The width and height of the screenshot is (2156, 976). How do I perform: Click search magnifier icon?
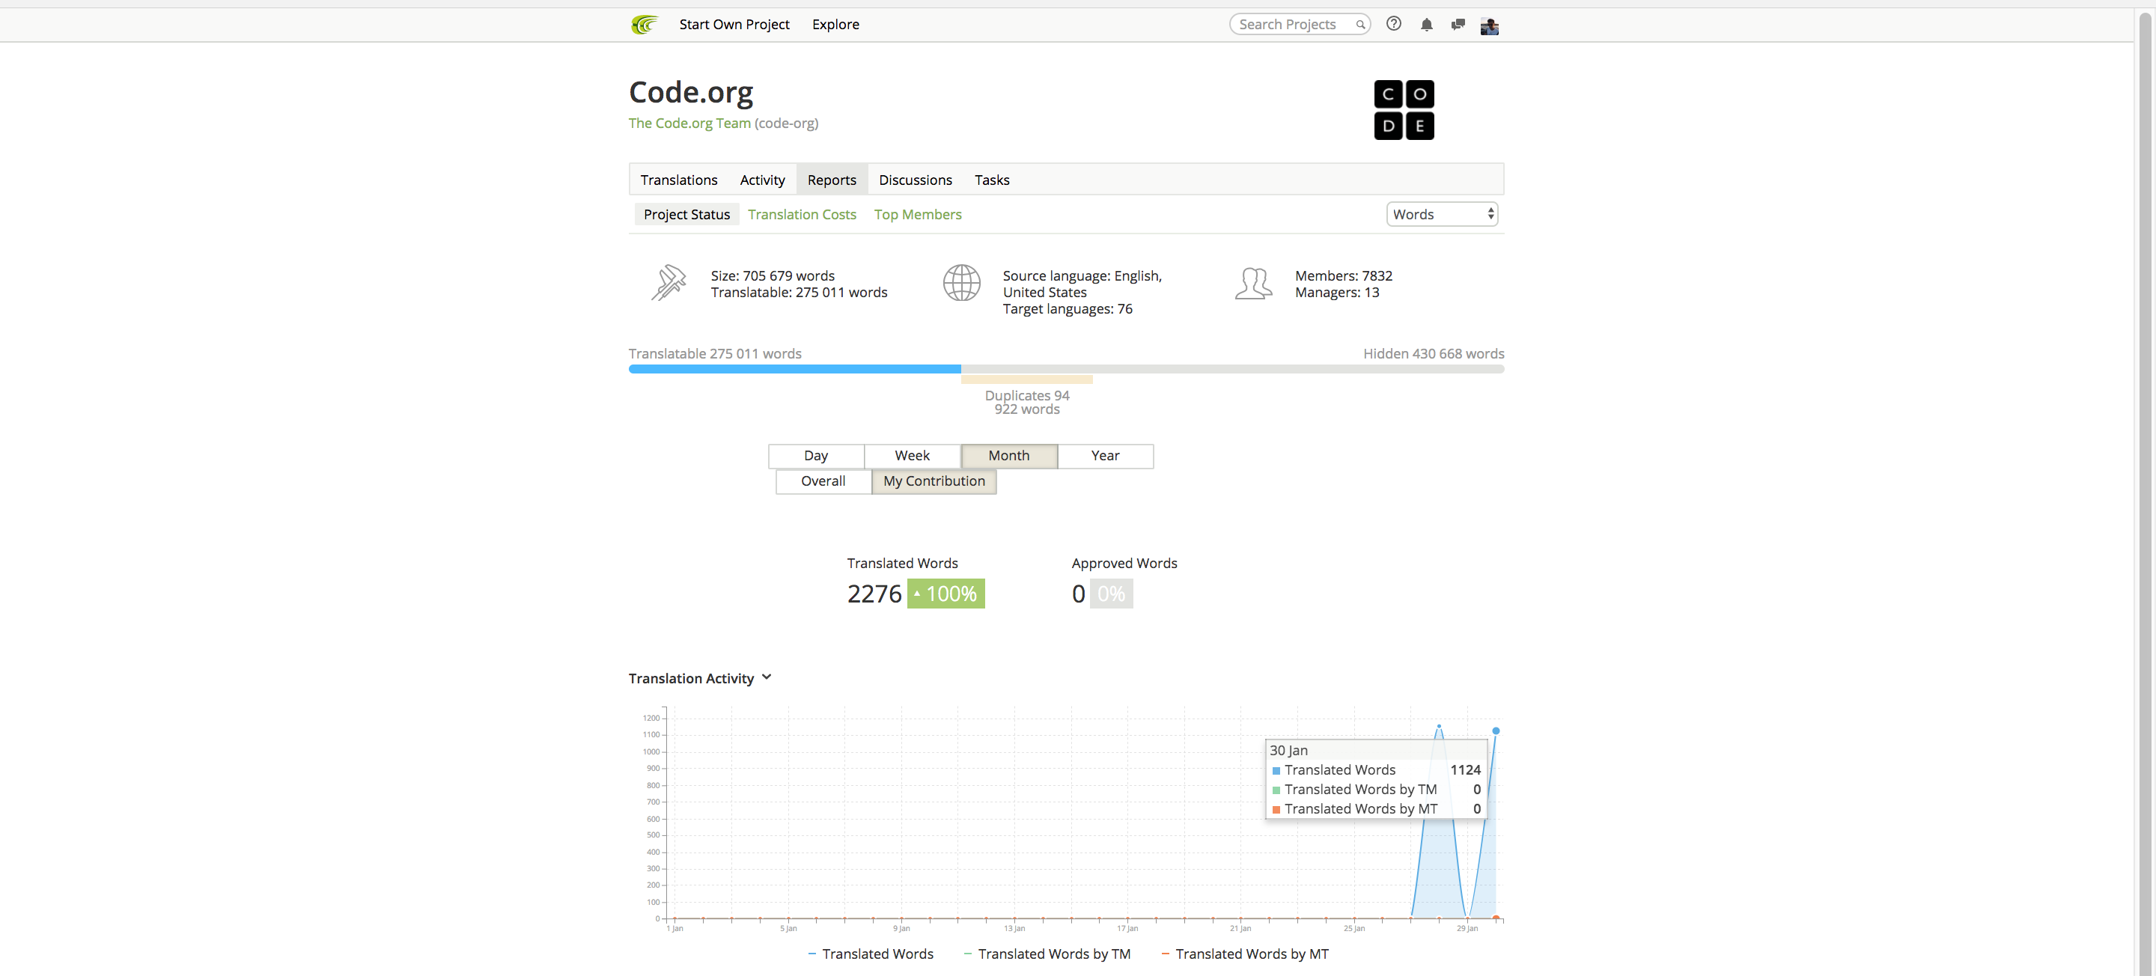[1360, 24]
